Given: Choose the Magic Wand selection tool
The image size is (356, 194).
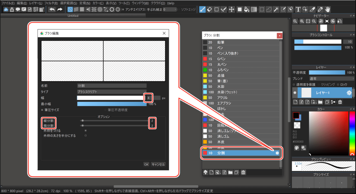Looking at the screenshot, I should point(276,9).
